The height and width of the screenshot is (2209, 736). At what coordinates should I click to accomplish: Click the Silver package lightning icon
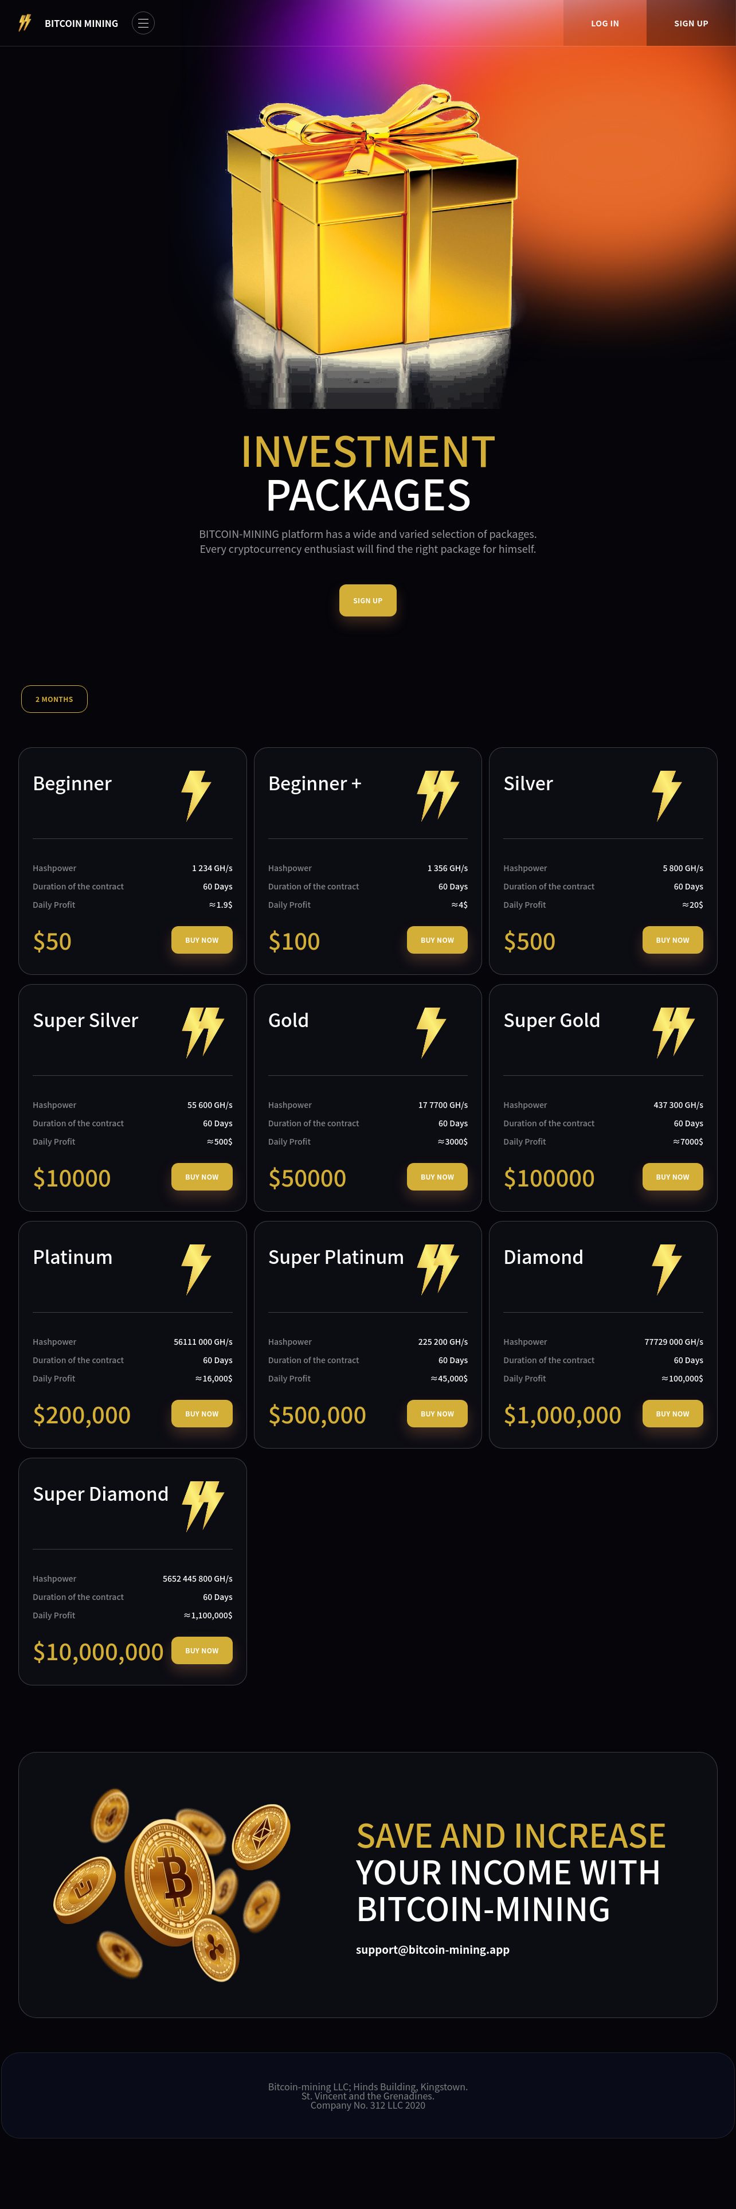(667, 795)
